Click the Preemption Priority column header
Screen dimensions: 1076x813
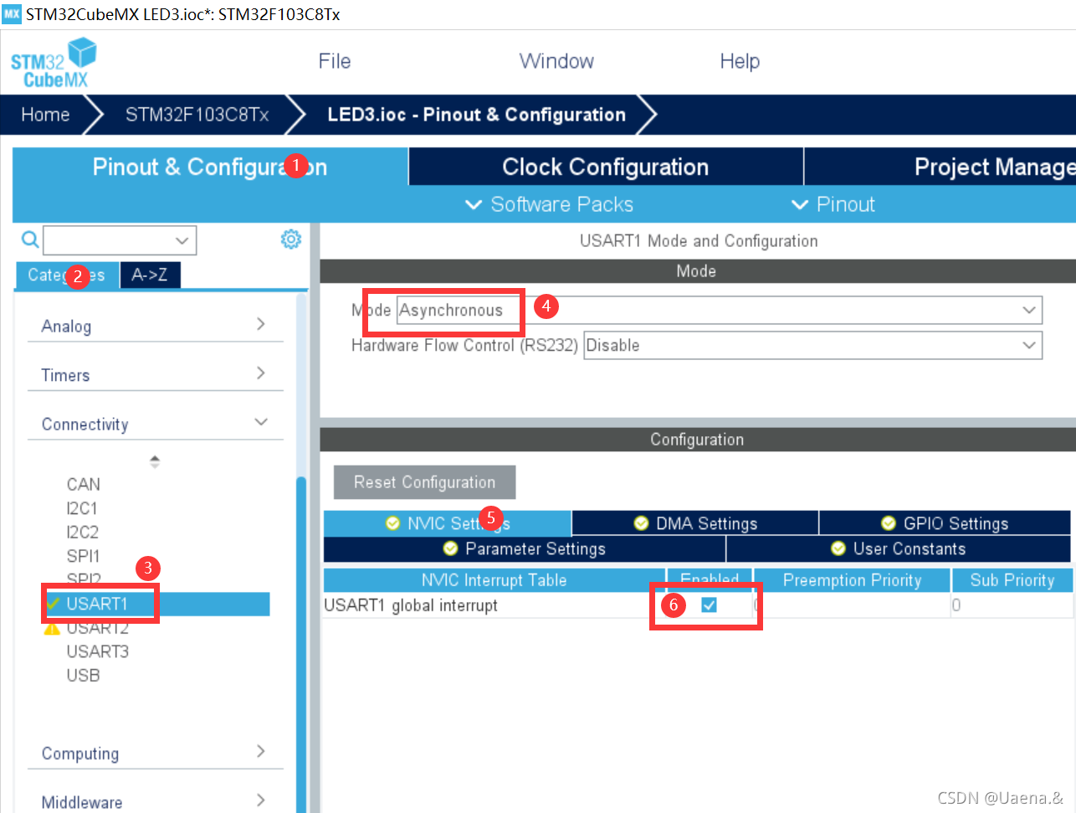(852, 580)
